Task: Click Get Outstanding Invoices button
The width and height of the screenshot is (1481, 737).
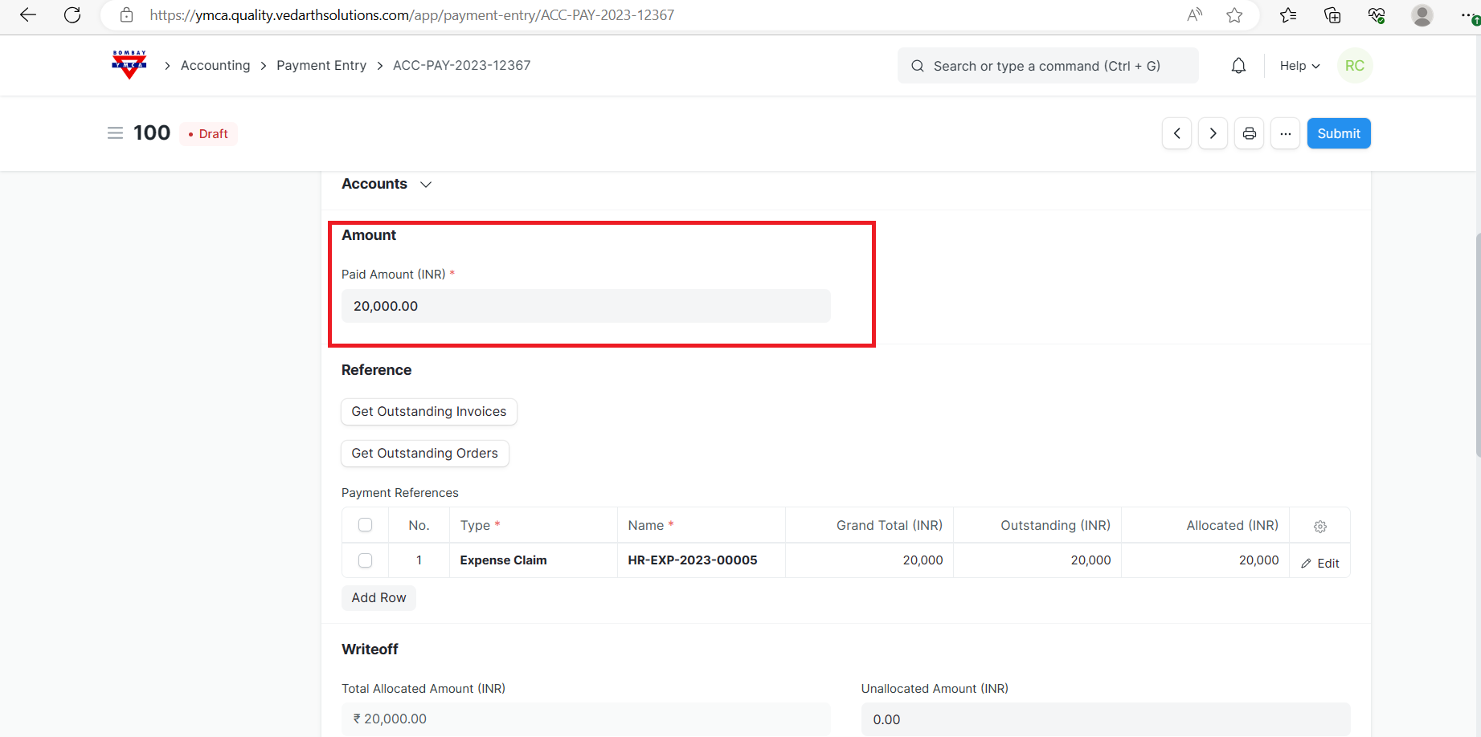Action: click(428, 412)
